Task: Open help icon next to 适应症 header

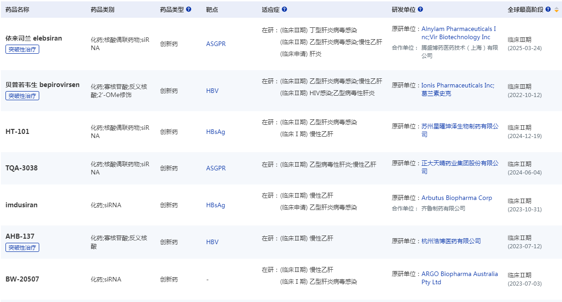Action: (285, 9)
